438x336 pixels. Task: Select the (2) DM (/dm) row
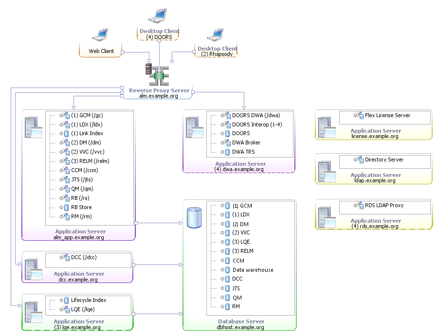tap(80, 142)
